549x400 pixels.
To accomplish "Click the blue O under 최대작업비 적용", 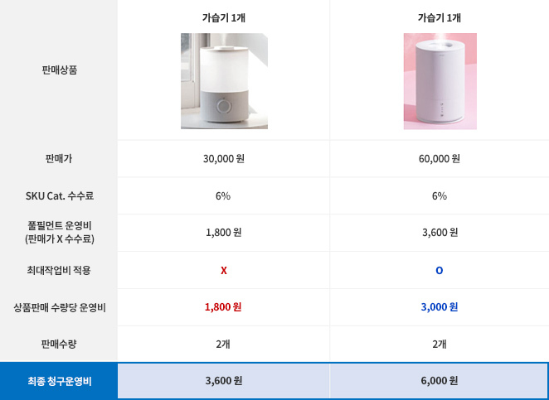I will coord(440,270).
